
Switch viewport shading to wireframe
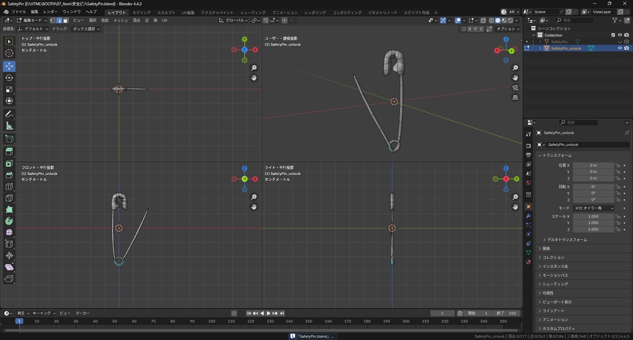(491, 20)
